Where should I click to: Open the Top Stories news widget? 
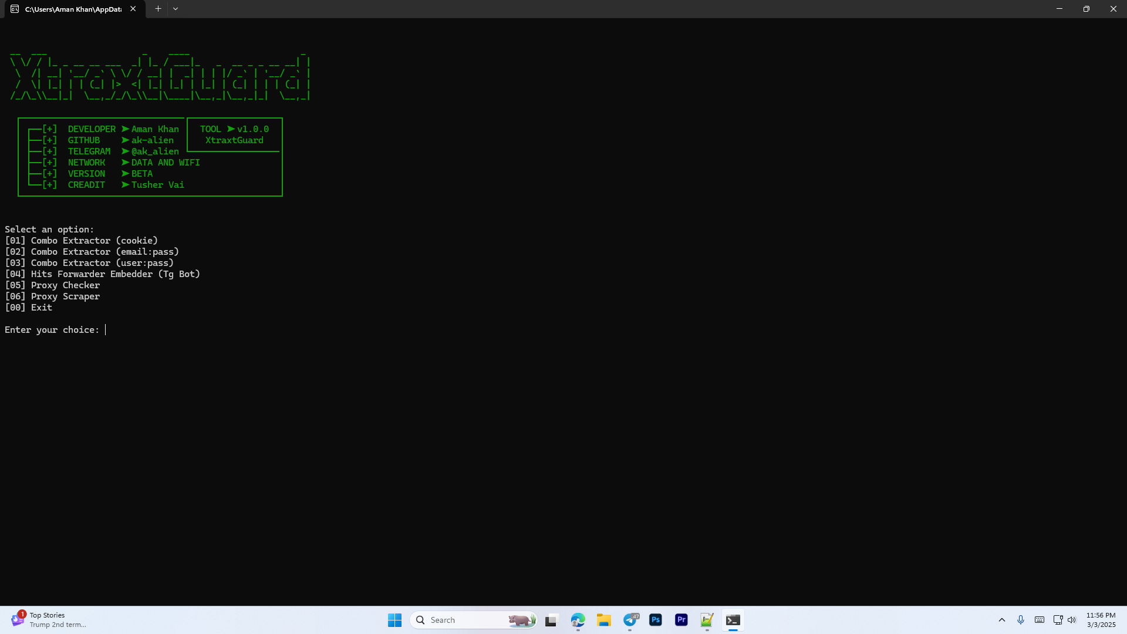[x=48, y=620]
